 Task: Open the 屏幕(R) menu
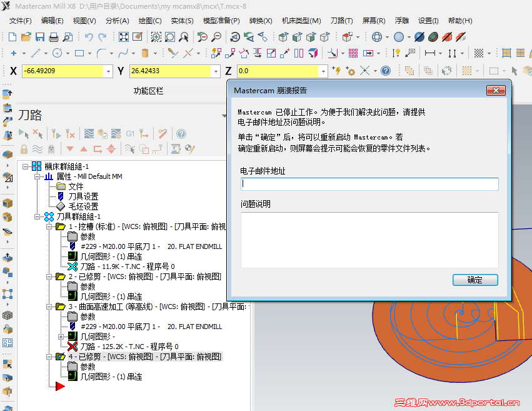point(374,21)
